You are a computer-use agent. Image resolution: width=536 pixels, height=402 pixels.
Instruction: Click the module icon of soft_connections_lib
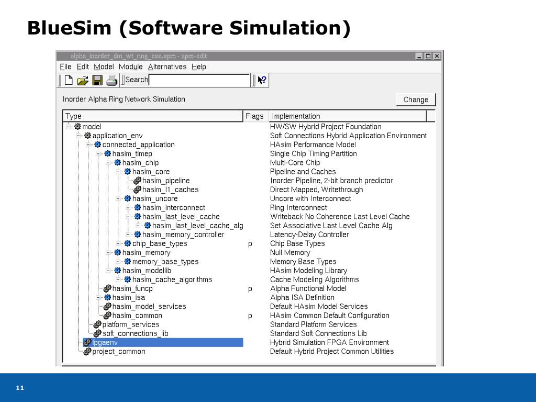tap(97, 333)
